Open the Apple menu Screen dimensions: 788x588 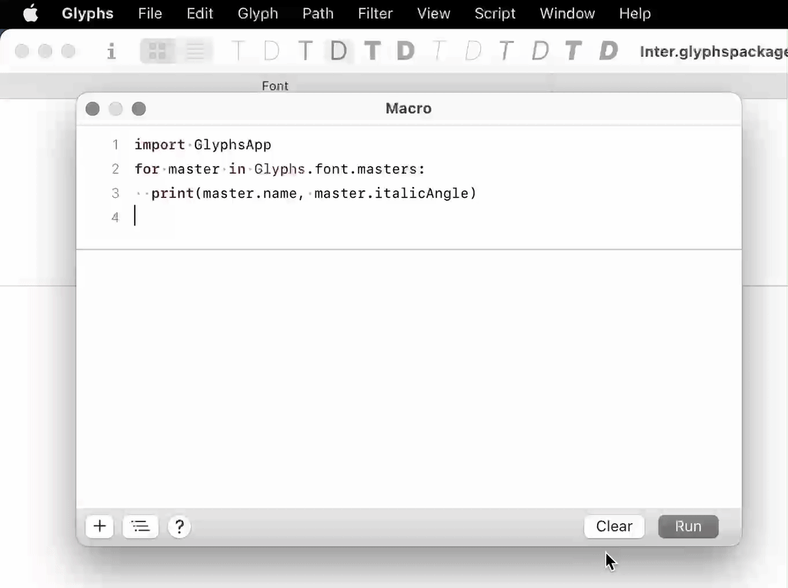[x=31, y=14]
